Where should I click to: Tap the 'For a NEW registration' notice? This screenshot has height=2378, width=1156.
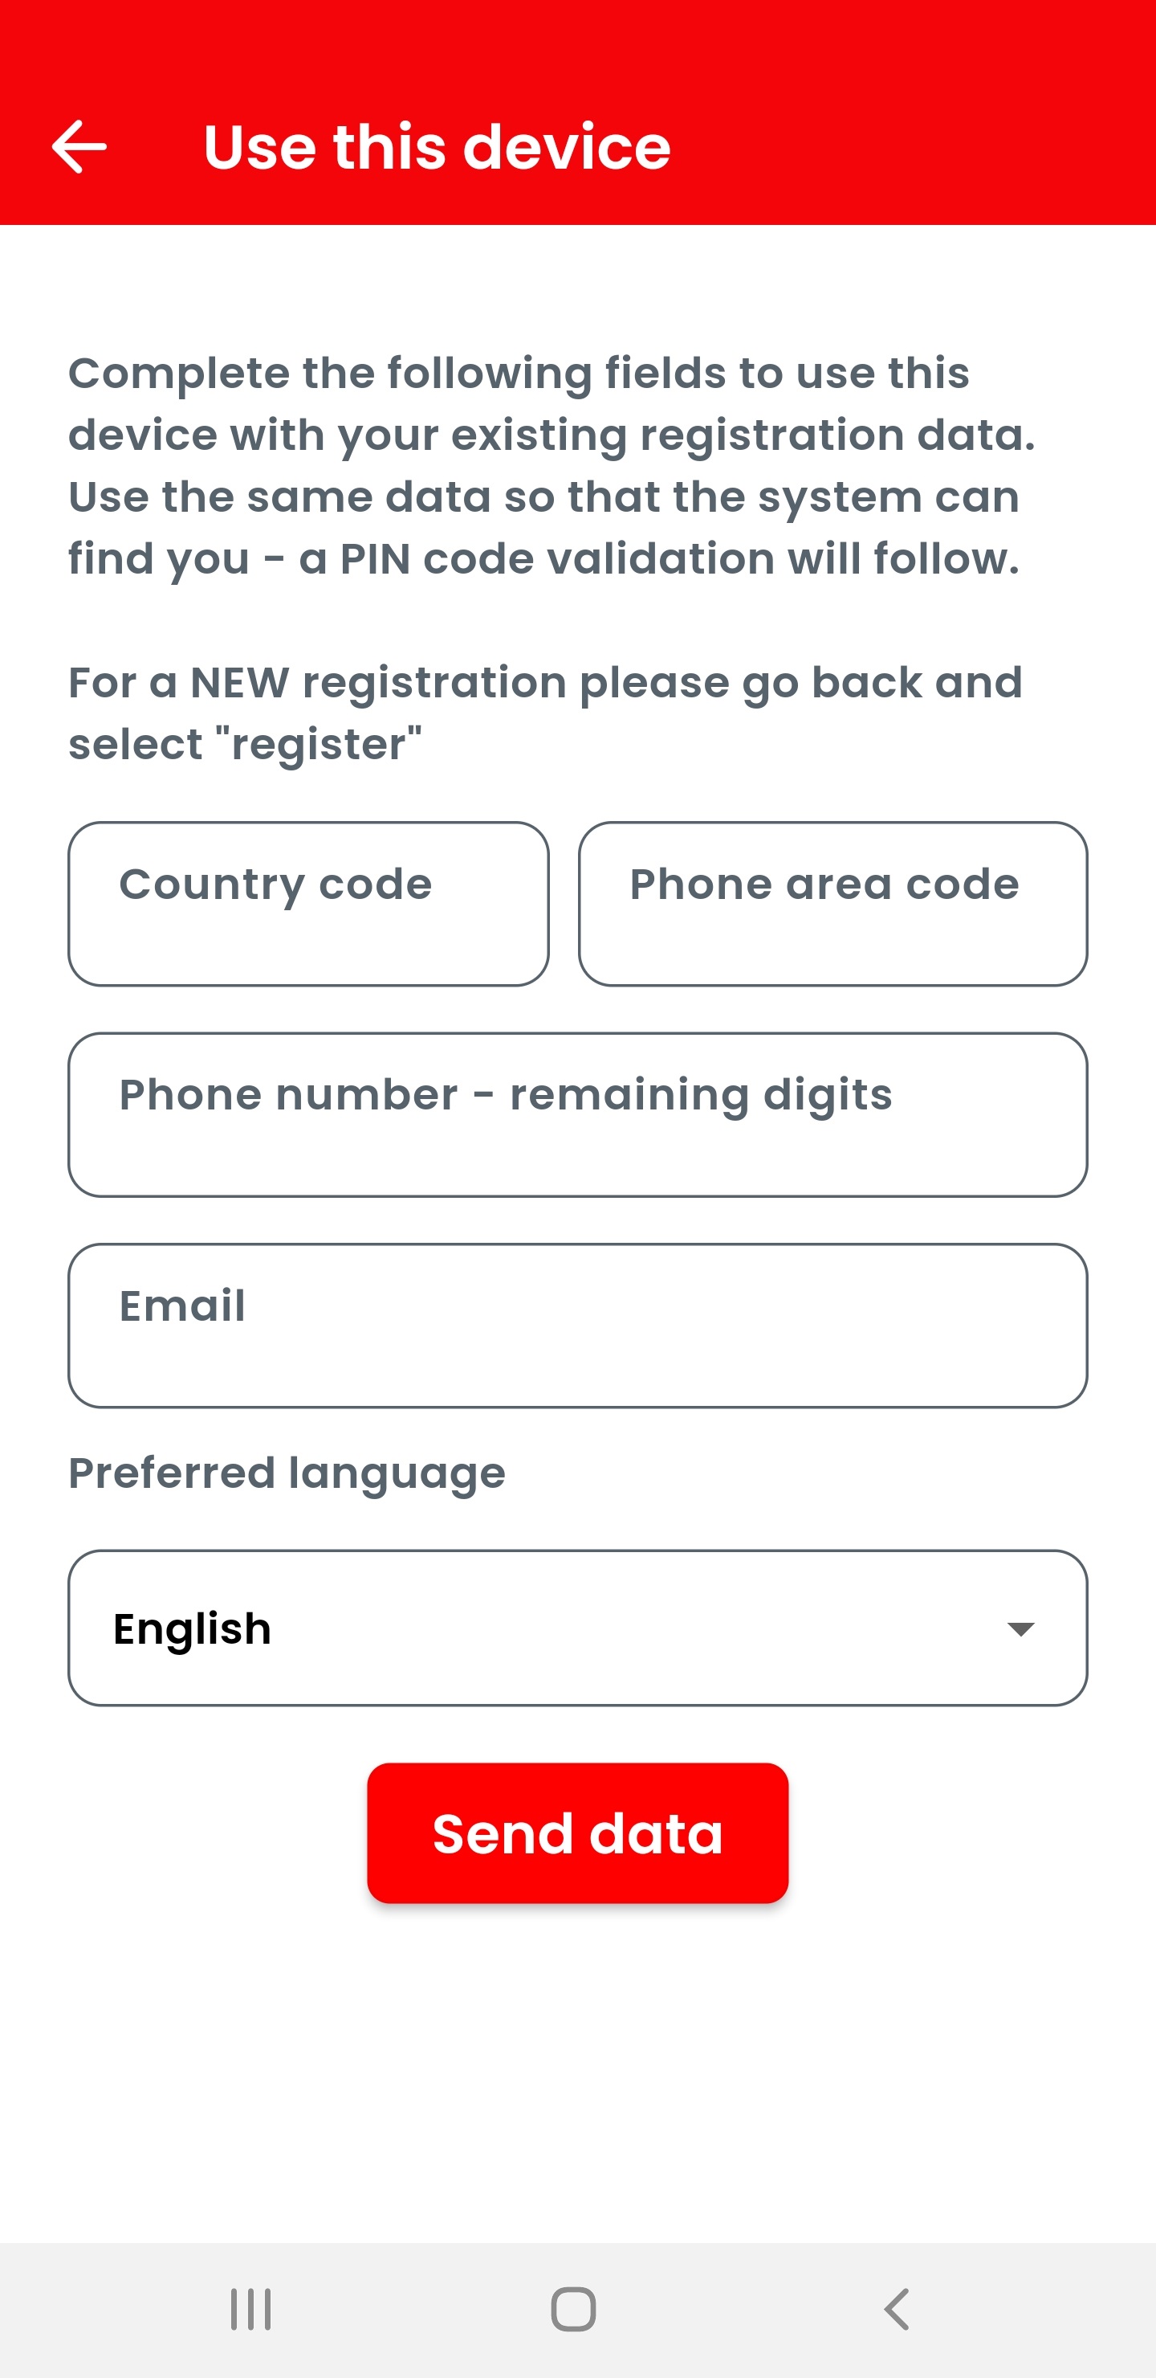pos(545,683)
